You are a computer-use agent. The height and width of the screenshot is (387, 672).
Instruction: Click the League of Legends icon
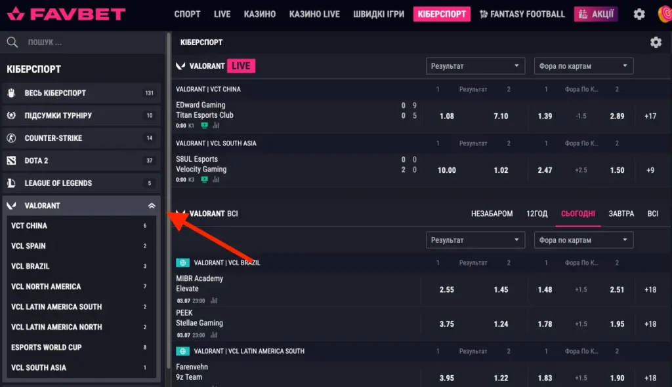[12, 183]
